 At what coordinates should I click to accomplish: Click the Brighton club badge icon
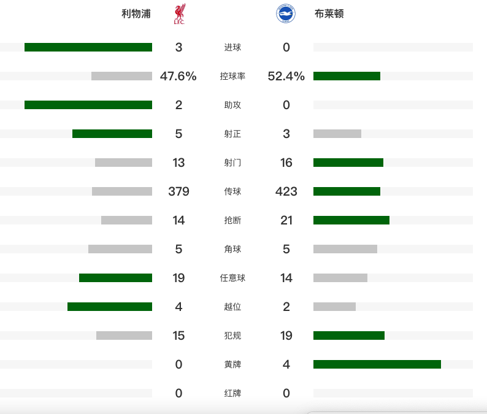pos(285,14)
